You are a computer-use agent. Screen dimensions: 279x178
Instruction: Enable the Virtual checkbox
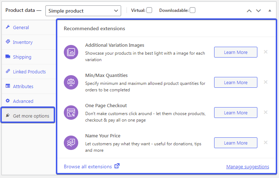[149, 10]
